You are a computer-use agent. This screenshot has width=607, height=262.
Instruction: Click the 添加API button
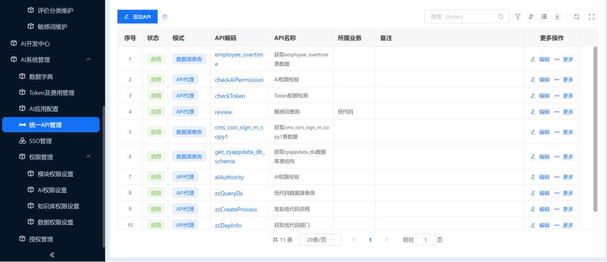point(138,17)
